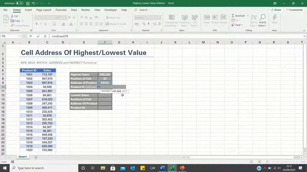
Task: Add a new sheet with plus
Action: (x=36, y=157)
